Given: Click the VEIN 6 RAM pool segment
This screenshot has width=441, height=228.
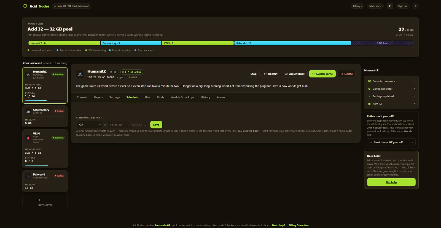Looking at the screenshot, I should coord(198,43).
